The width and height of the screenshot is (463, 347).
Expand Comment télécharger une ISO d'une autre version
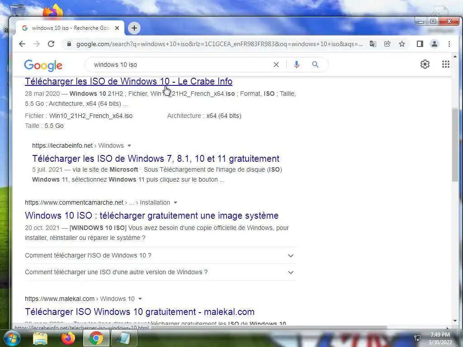161,272
